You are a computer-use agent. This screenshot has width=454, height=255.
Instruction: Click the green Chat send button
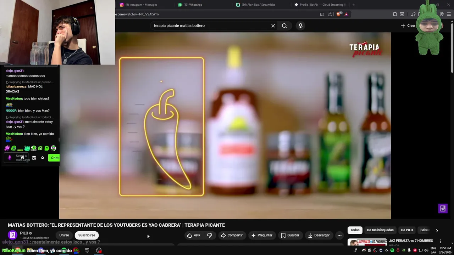coord(54,158)
